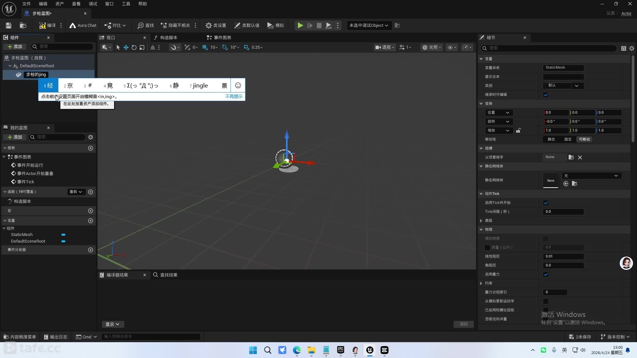637x358 pixels.
Task: Save the blueprint with the floppy disk icon
Action: coord(9,26)
